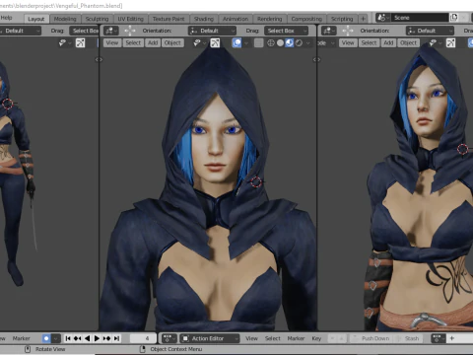The width and height of the screenshot is (473, 355).
Task: Switch to the Shading workspace tab
Action: coord(204,19)
